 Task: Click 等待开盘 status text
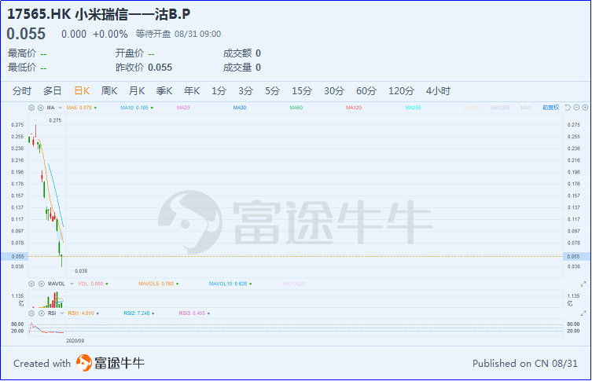tap(153, 34)
